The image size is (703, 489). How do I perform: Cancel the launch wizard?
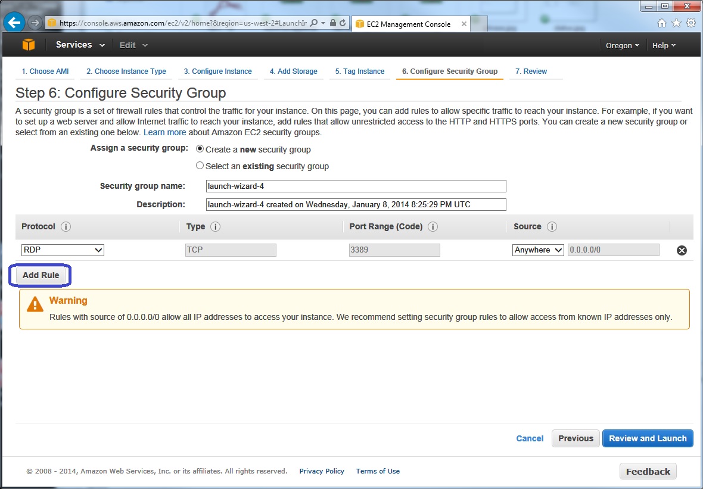pos(530,439)
